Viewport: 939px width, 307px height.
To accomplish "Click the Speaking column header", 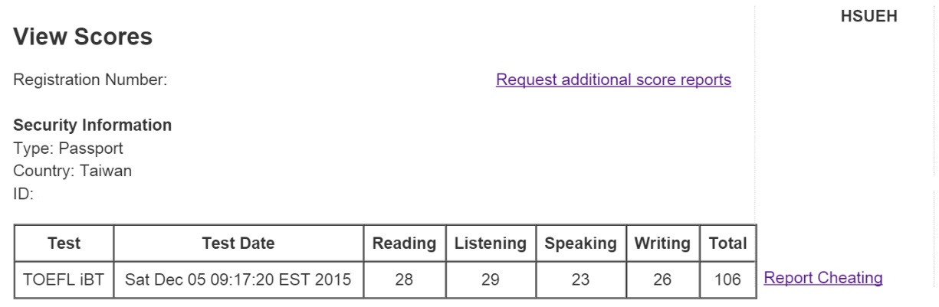I will click(x=581, y=244).
